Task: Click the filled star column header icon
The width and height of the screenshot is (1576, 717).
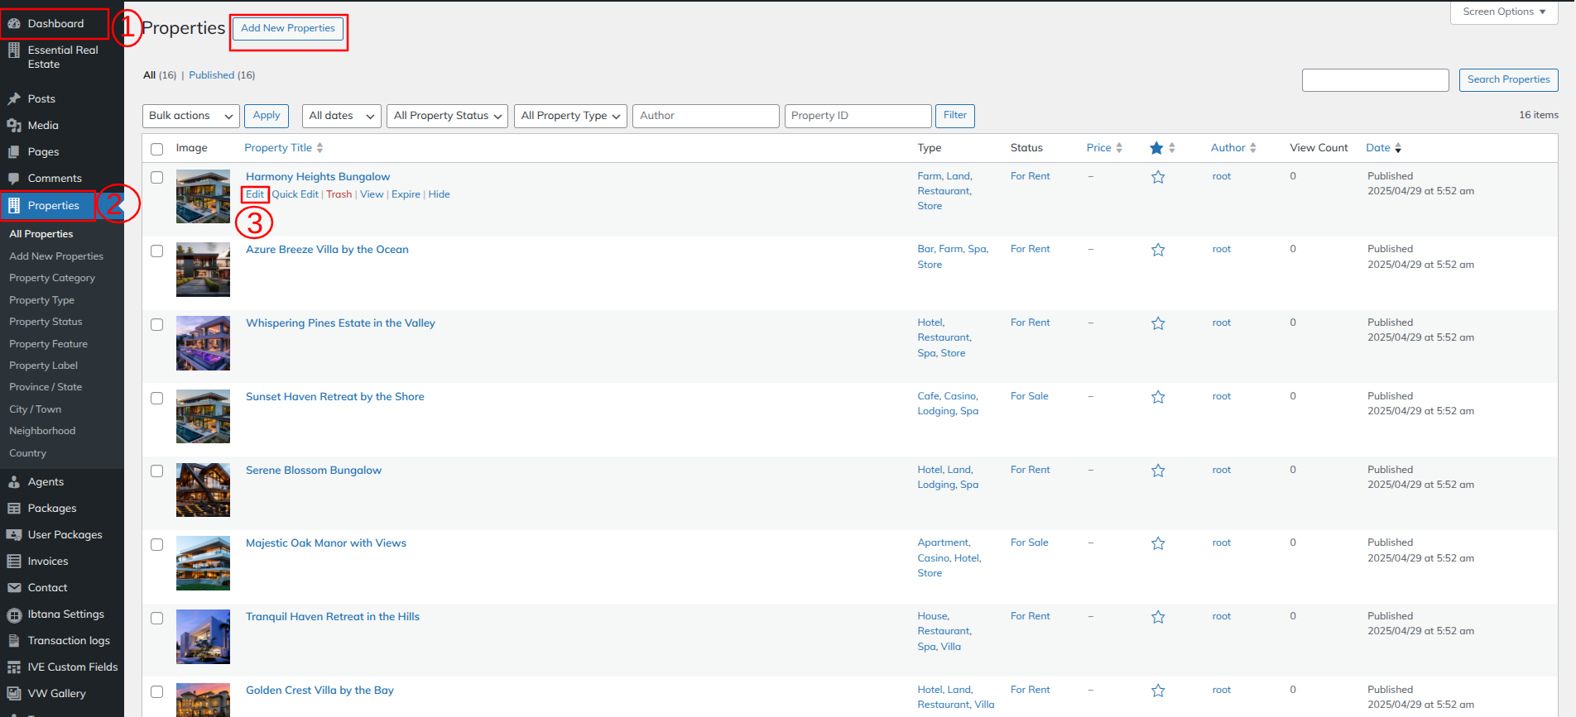Action: coord(1156,148)
